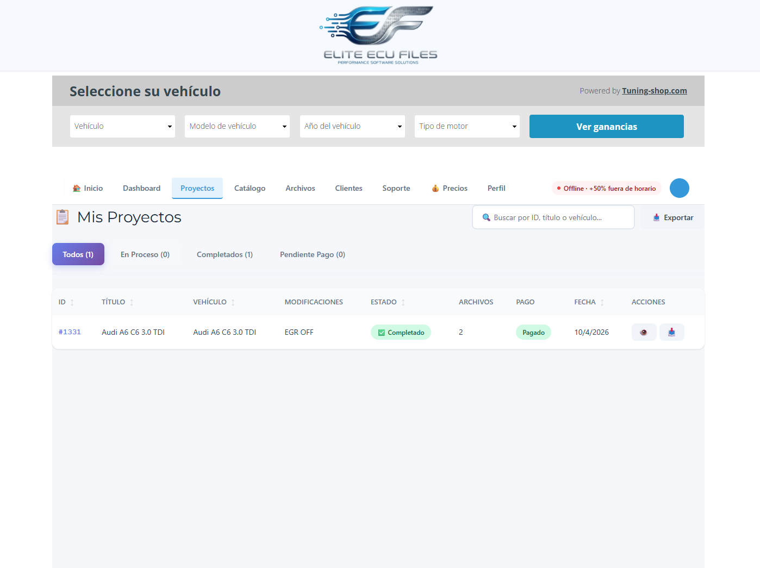This screenshot has height=568, width=760.
Task: Sort projects by Título column
Action: (132, 302)
